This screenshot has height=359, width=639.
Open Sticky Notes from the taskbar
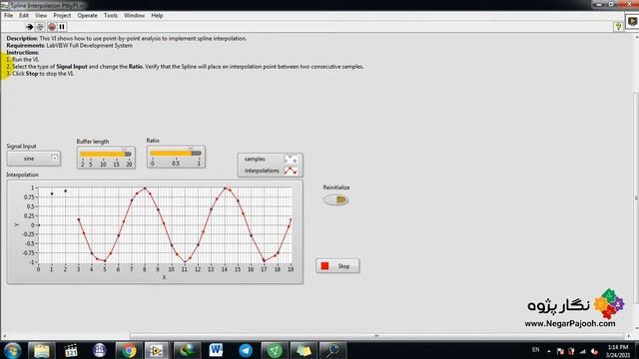pos(304,350)
